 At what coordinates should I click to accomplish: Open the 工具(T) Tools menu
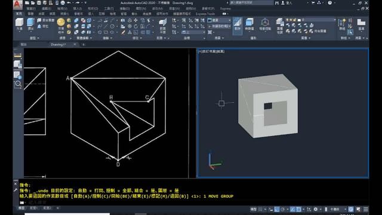(109, 8)
